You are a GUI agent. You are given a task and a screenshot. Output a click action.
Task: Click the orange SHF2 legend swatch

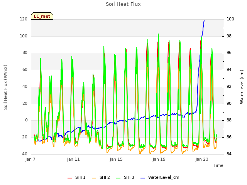(94, 178)
